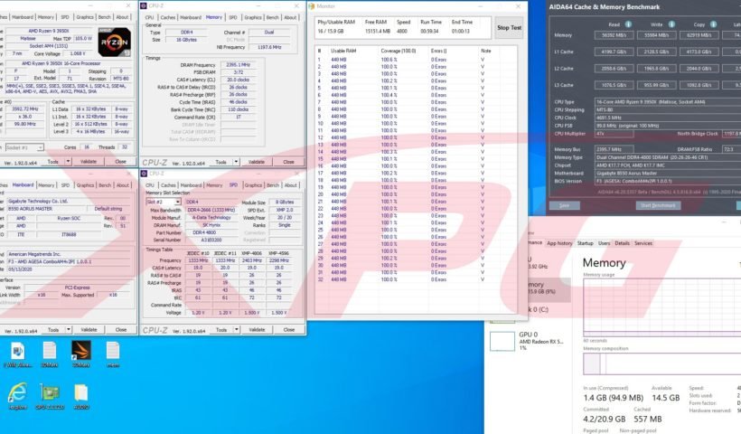
Task: Click the AIDA64 Memory Read value field
Action: click(x=614, y=35)
